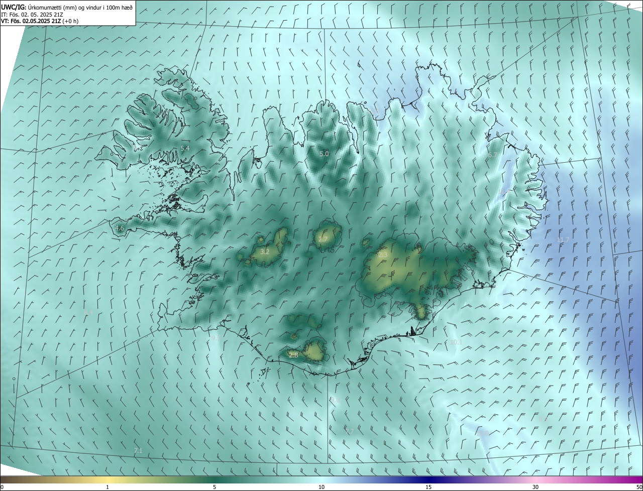
Task: Click the legend tick label 0
Action: [x=2, y=487]
